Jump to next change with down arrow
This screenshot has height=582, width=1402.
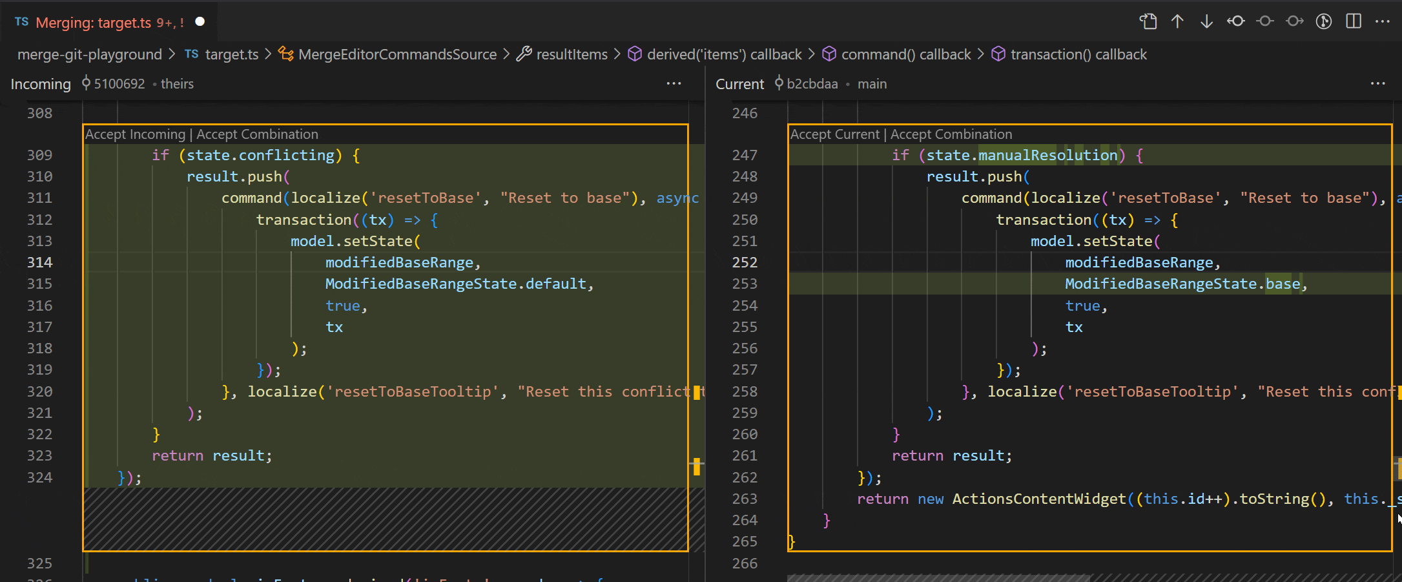pyautogui.click(x=1206, y=21)
